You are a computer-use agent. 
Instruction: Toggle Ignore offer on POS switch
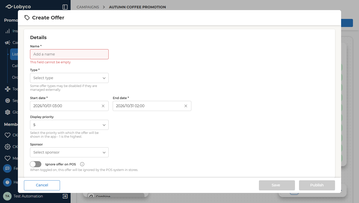pos(36,164)
